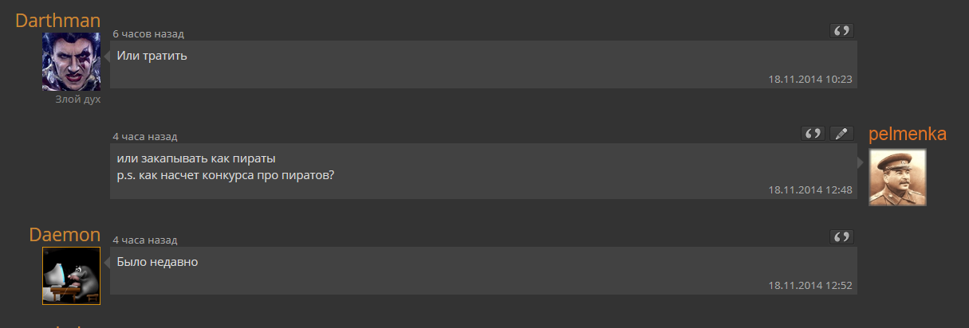Quote Darthman's comment "Или тратить"

pos(841,31)
